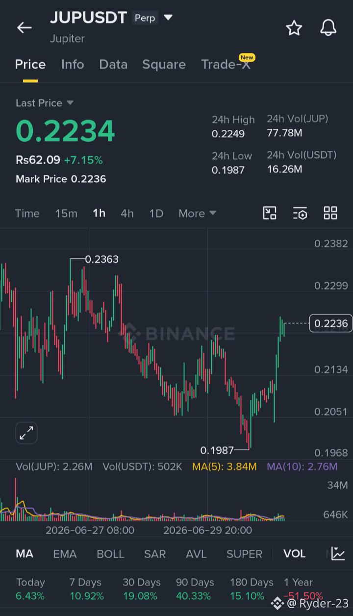Switch to the Info tab
Screen dimensions: 353x616
(x=73, y=65)
